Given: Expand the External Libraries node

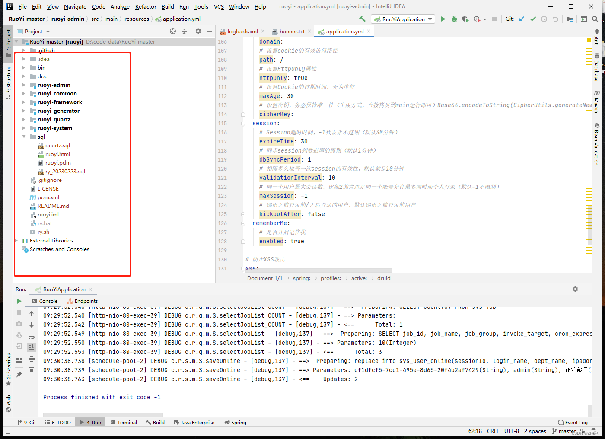Looking at the screenshot, I should point(16,240).
